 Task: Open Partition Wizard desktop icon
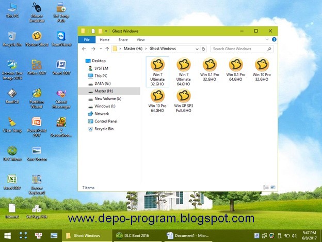click(37, 99)
